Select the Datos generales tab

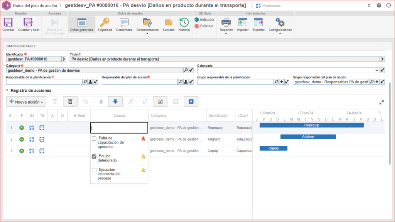[81, 25]
